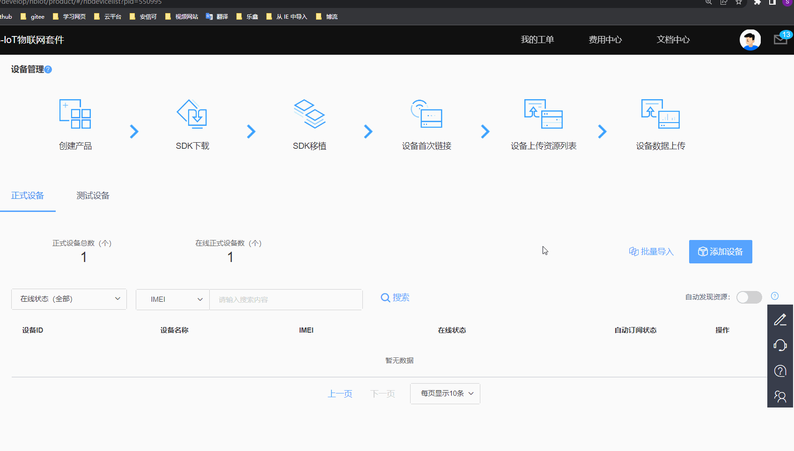Click the 设备数据上传 step icon
Viewport: 794px width, 451px height.
[661, 114]
